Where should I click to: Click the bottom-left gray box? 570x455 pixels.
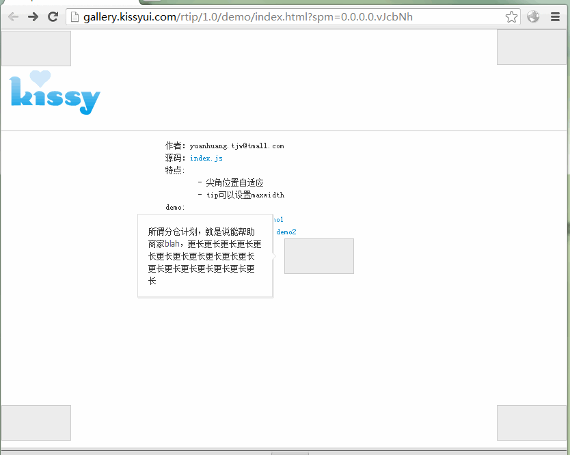[36, 423]
